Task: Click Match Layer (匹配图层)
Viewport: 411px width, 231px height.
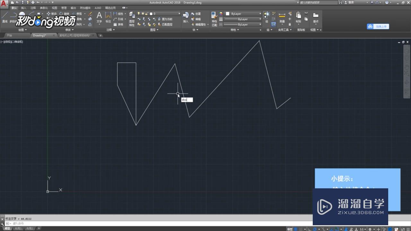Action: click(165, 24)
